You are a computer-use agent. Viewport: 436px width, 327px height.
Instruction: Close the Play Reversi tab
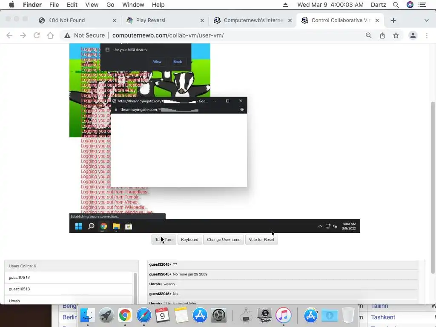(x=202, y=20)
